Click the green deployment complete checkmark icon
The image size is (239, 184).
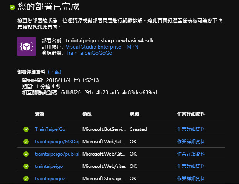(12, 7)
